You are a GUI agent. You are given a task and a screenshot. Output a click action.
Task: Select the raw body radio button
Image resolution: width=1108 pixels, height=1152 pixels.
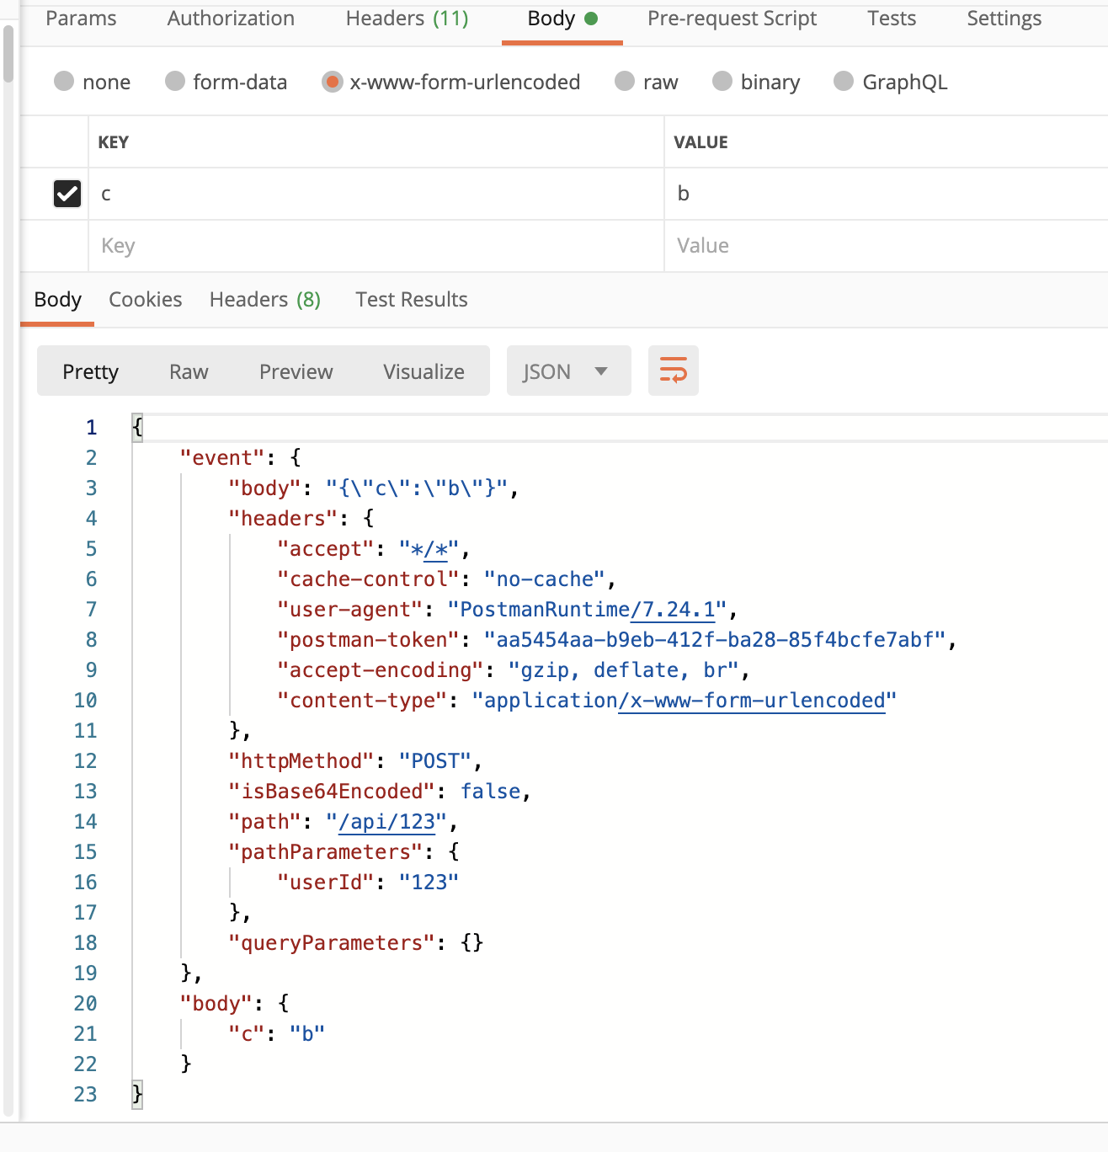625,82
